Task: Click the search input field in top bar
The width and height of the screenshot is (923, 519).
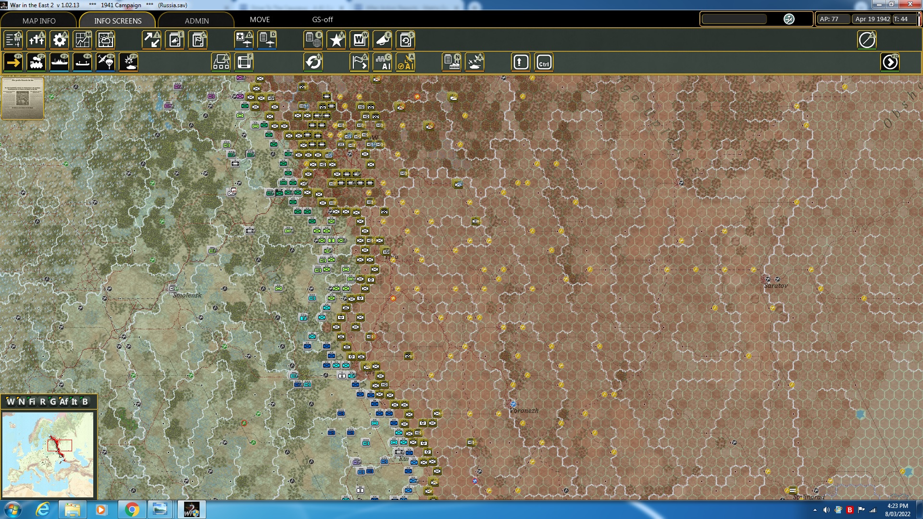Action: pos(734,19)
